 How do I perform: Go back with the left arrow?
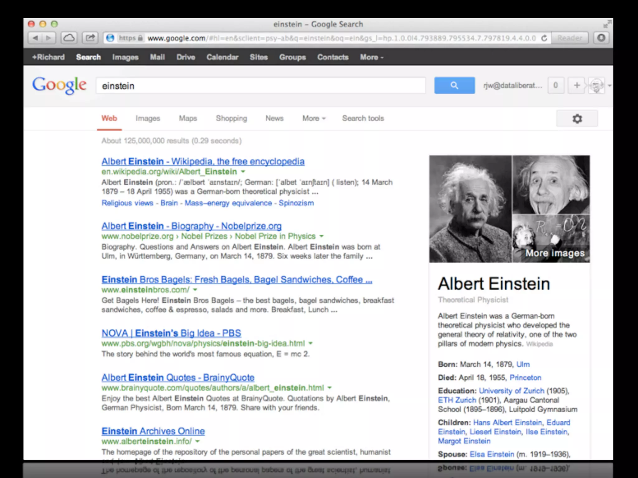(x=35, y=38)
